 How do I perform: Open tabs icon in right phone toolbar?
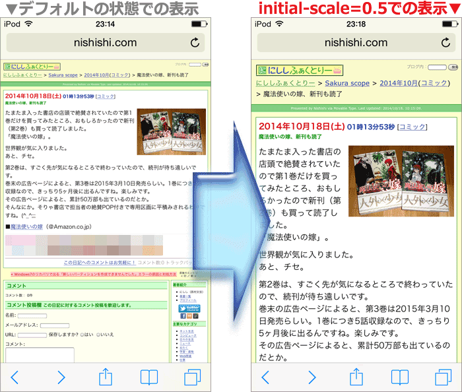(443, 377)
